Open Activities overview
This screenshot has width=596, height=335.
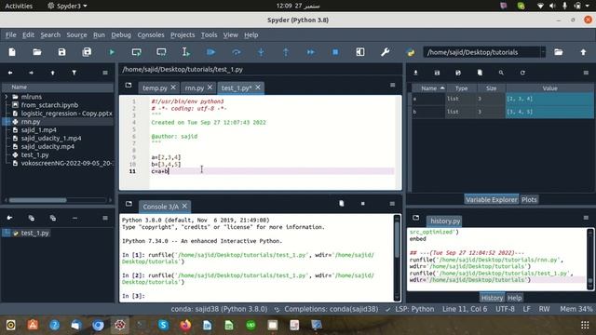pos(19,6)
